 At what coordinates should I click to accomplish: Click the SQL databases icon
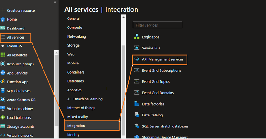tap(3, 90)
